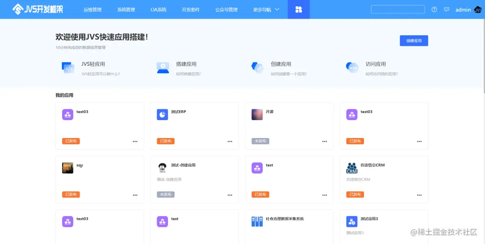This screenshot has width=485, height=244.
Task: Click the JVS开发框架 logo
Action: (37, 9)
